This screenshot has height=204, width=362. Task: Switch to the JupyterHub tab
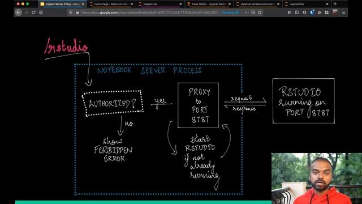(307, 4)
